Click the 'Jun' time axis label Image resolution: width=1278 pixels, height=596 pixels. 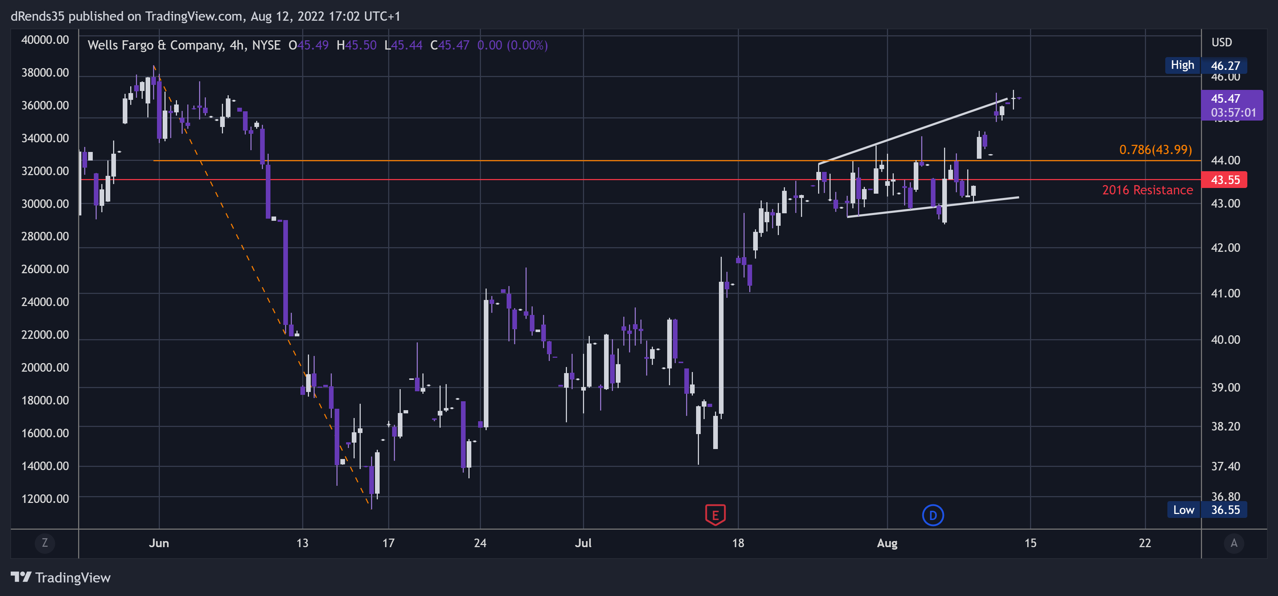(159, 543)
